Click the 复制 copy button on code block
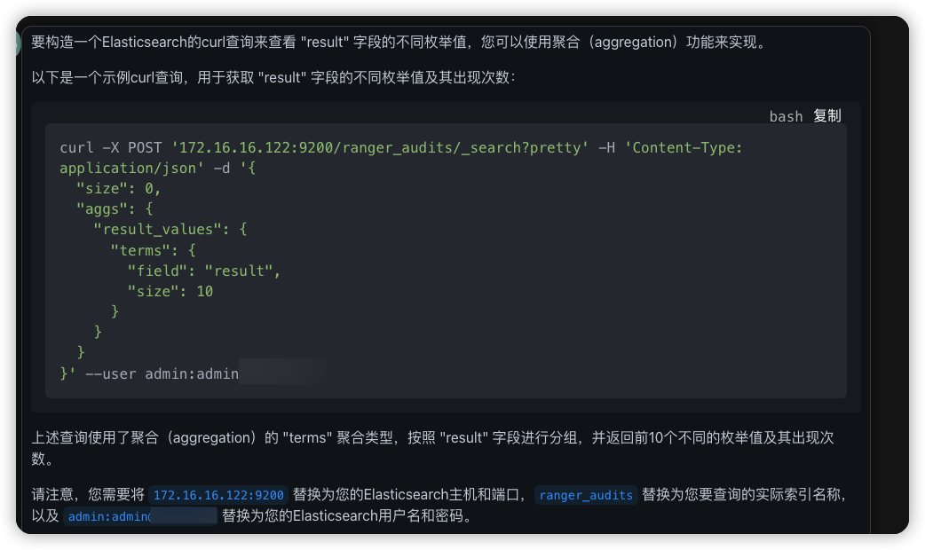 click(x=826, y=116)
